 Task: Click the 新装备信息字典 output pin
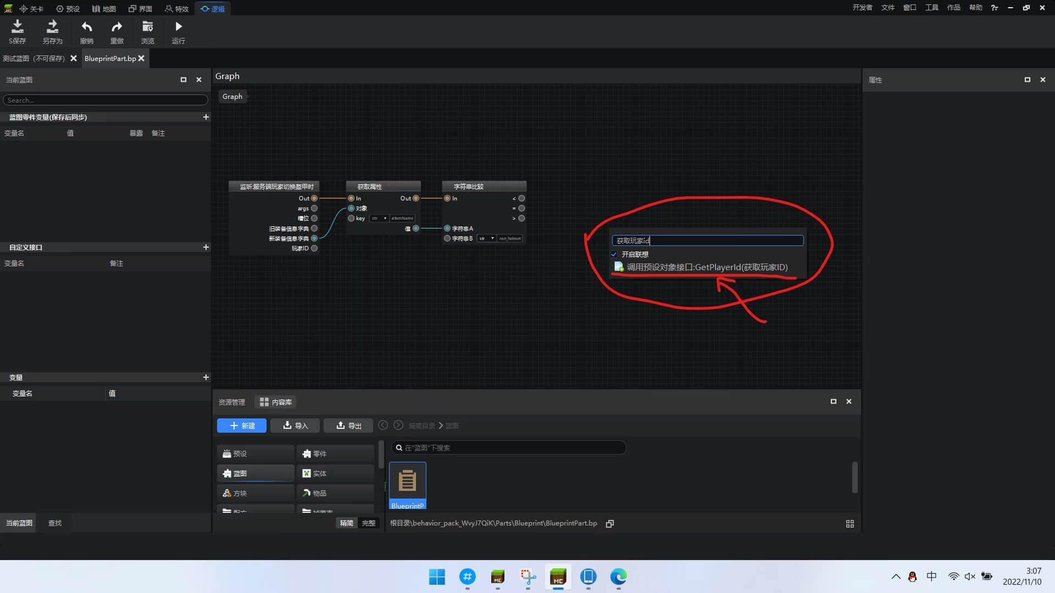click(x=314, y=238)
